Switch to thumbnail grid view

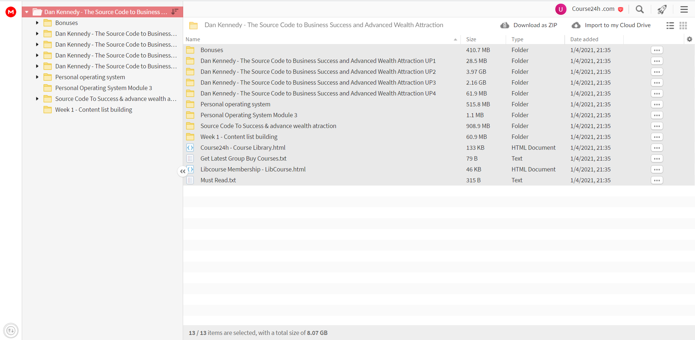pos(683,25)
